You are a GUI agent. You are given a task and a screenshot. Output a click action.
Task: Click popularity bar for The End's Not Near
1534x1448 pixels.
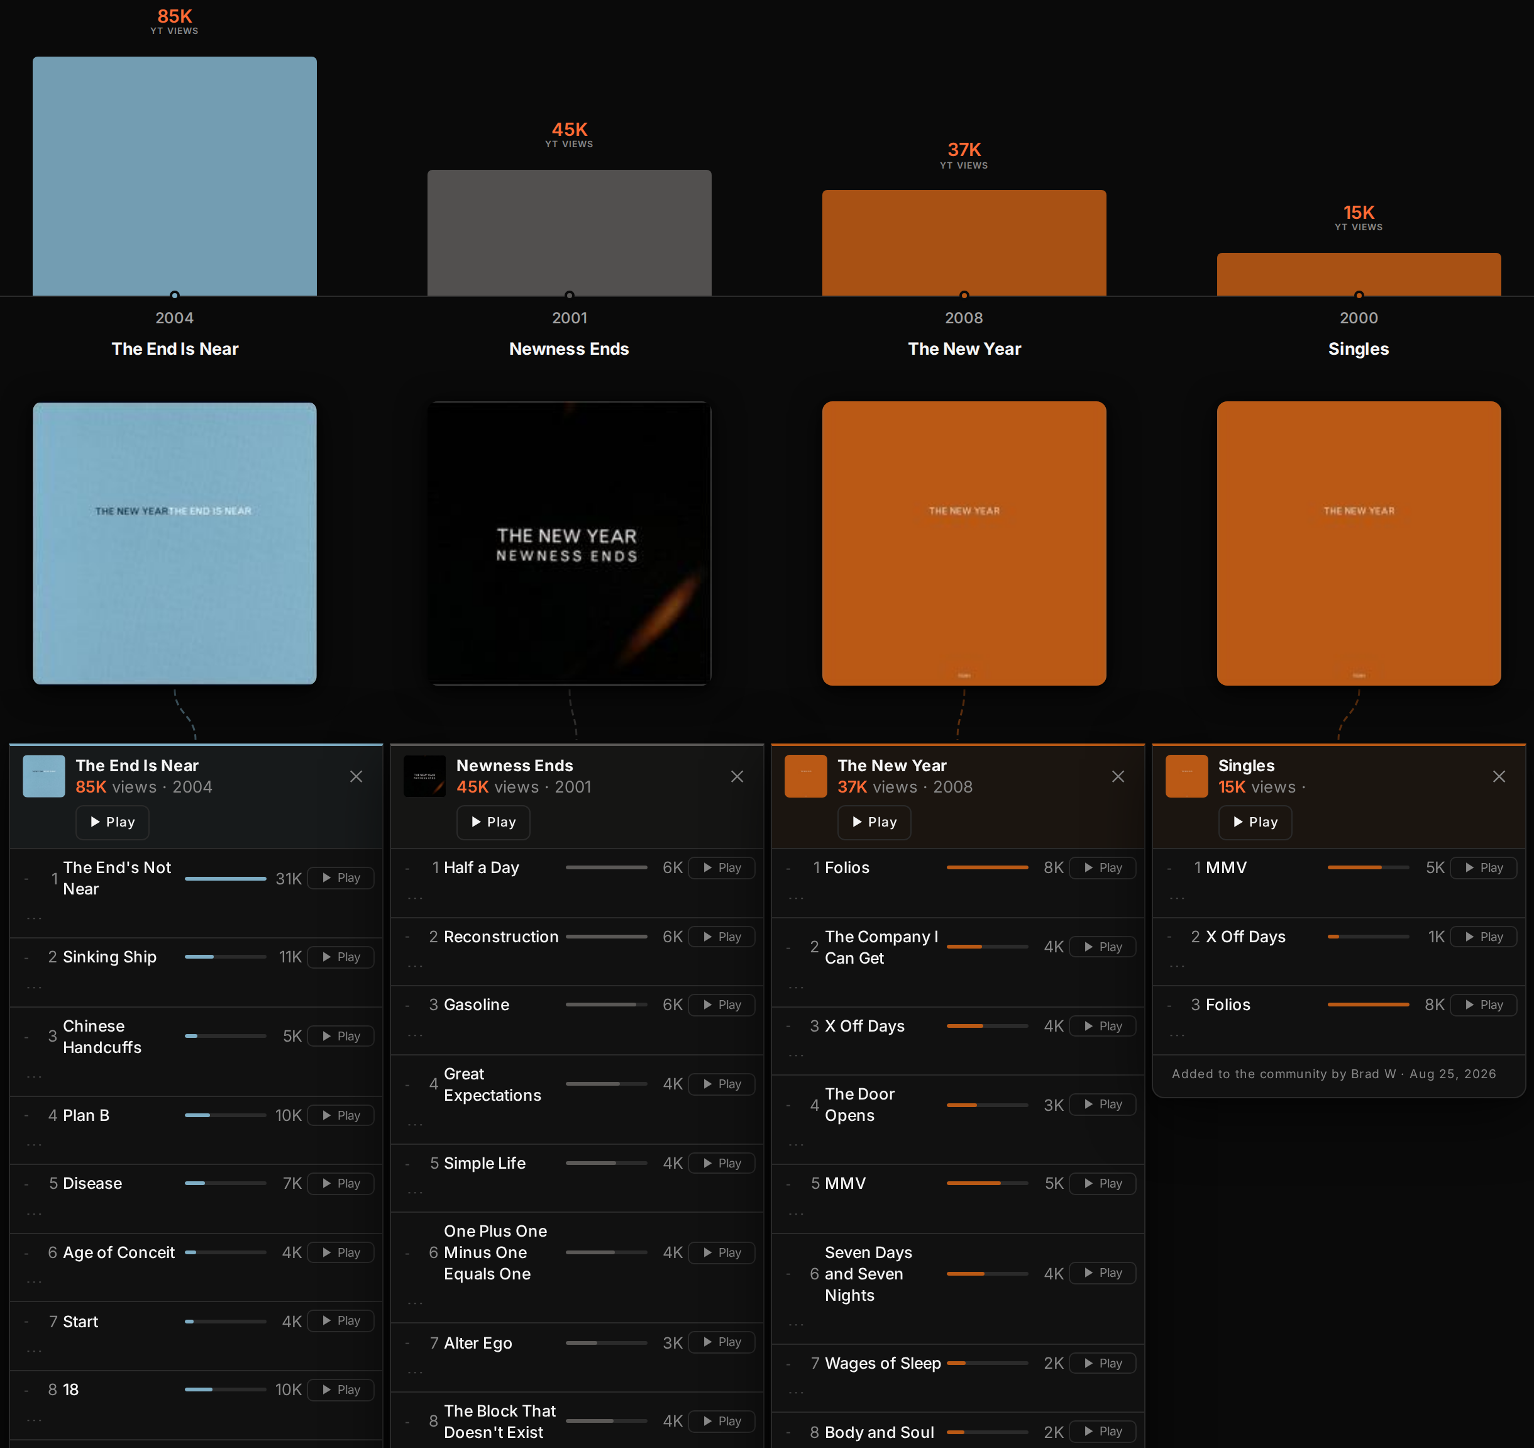(x=225, y=878)
